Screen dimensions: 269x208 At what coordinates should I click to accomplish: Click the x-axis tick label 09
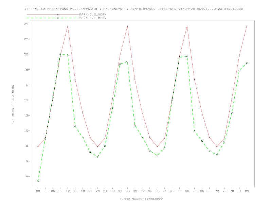[x=60, y=191]
